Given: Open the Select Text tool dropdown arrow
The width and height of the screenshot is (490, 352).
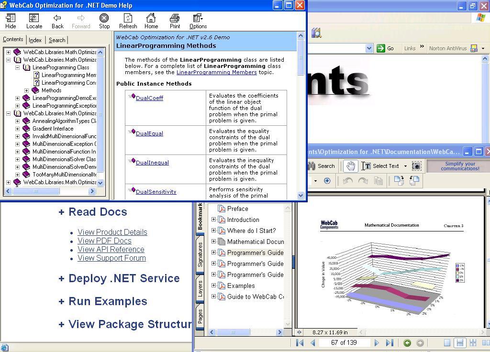Looking at the screenshot, I should coord(405,166).
